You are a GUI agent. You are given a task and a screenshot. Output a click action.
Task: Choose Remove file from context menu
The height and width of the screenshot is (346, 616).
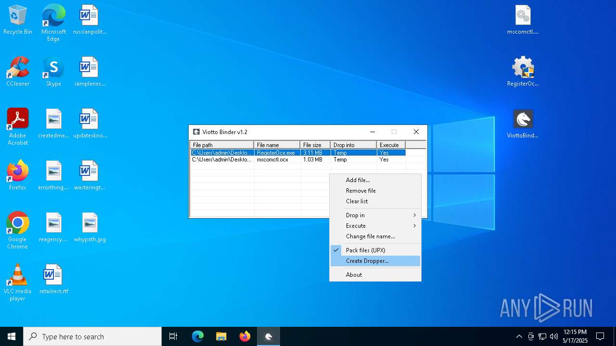tap(375, 190)
